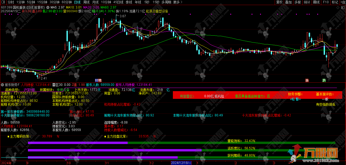Toggle the side panel icon at top-left

[x=3, y=2]
